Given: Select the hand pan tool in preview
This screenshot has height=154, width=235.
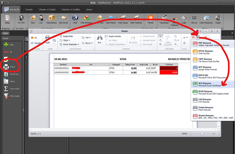Looking at the screenshot, I should [160, 40].
